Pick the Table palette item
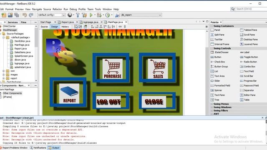Screen dimensions: 267x150 click(245, 100)
